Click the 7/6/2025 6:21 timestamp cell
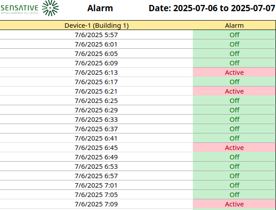The image size is (276, 210). (x=96, y=91)
